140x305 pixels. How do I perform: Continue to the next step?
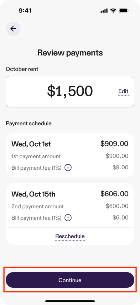(70, 280)
